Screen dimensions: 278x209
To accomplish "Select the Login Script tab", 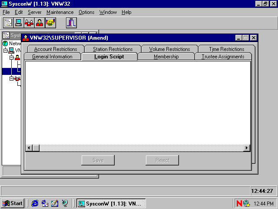I will [109, 57].
